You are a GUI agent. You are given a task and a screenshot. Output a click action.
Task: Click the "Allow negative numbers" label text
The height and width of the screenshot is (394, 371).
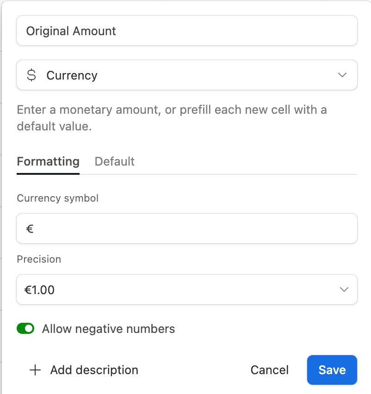coord(108,329)
